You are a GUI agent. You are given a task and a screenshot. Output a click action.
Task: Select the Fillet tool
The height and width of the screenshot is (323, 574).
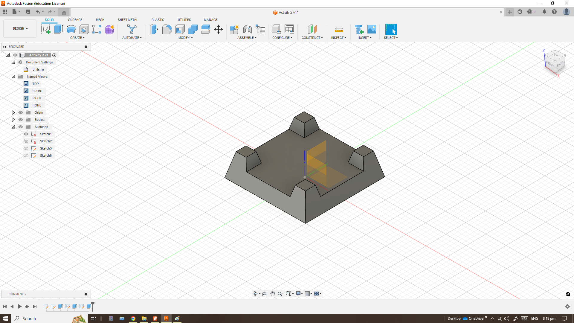pyautogui.click(x=167, y=29)
